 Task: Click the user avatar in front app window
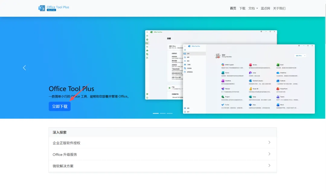[x=218, y=56]
